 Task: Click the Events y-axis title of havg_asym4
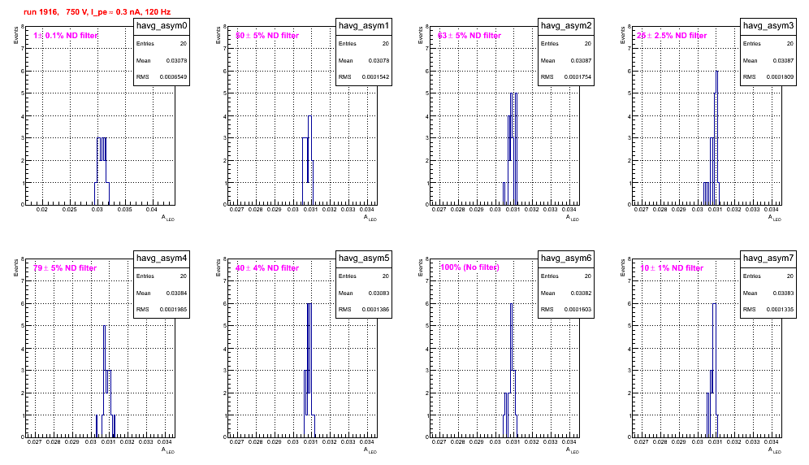(x=16, y=267)
